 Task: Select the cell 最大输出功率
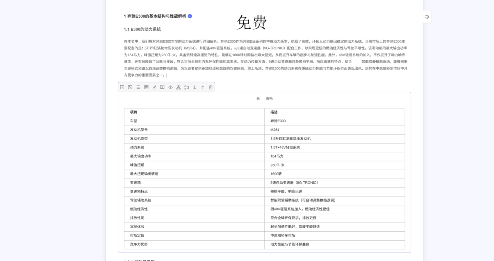[194, 156]
